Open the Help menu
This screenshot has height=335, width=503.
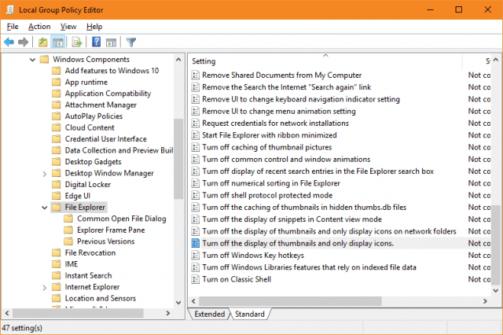tap(94, 27)
